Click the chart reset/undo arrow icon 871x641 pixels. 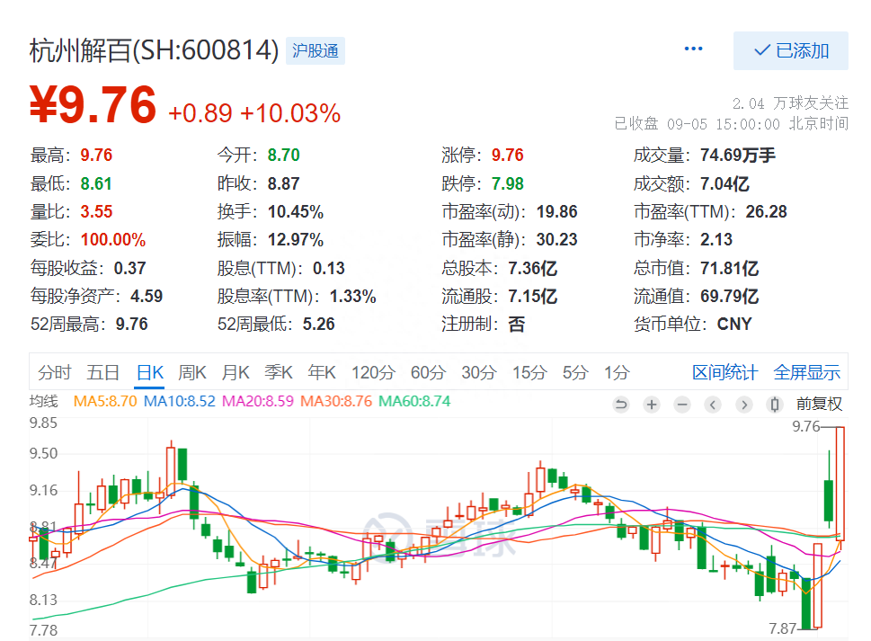pos(621,405)
